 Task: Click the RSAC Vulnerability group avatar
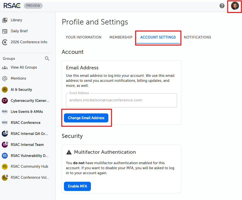5,155
